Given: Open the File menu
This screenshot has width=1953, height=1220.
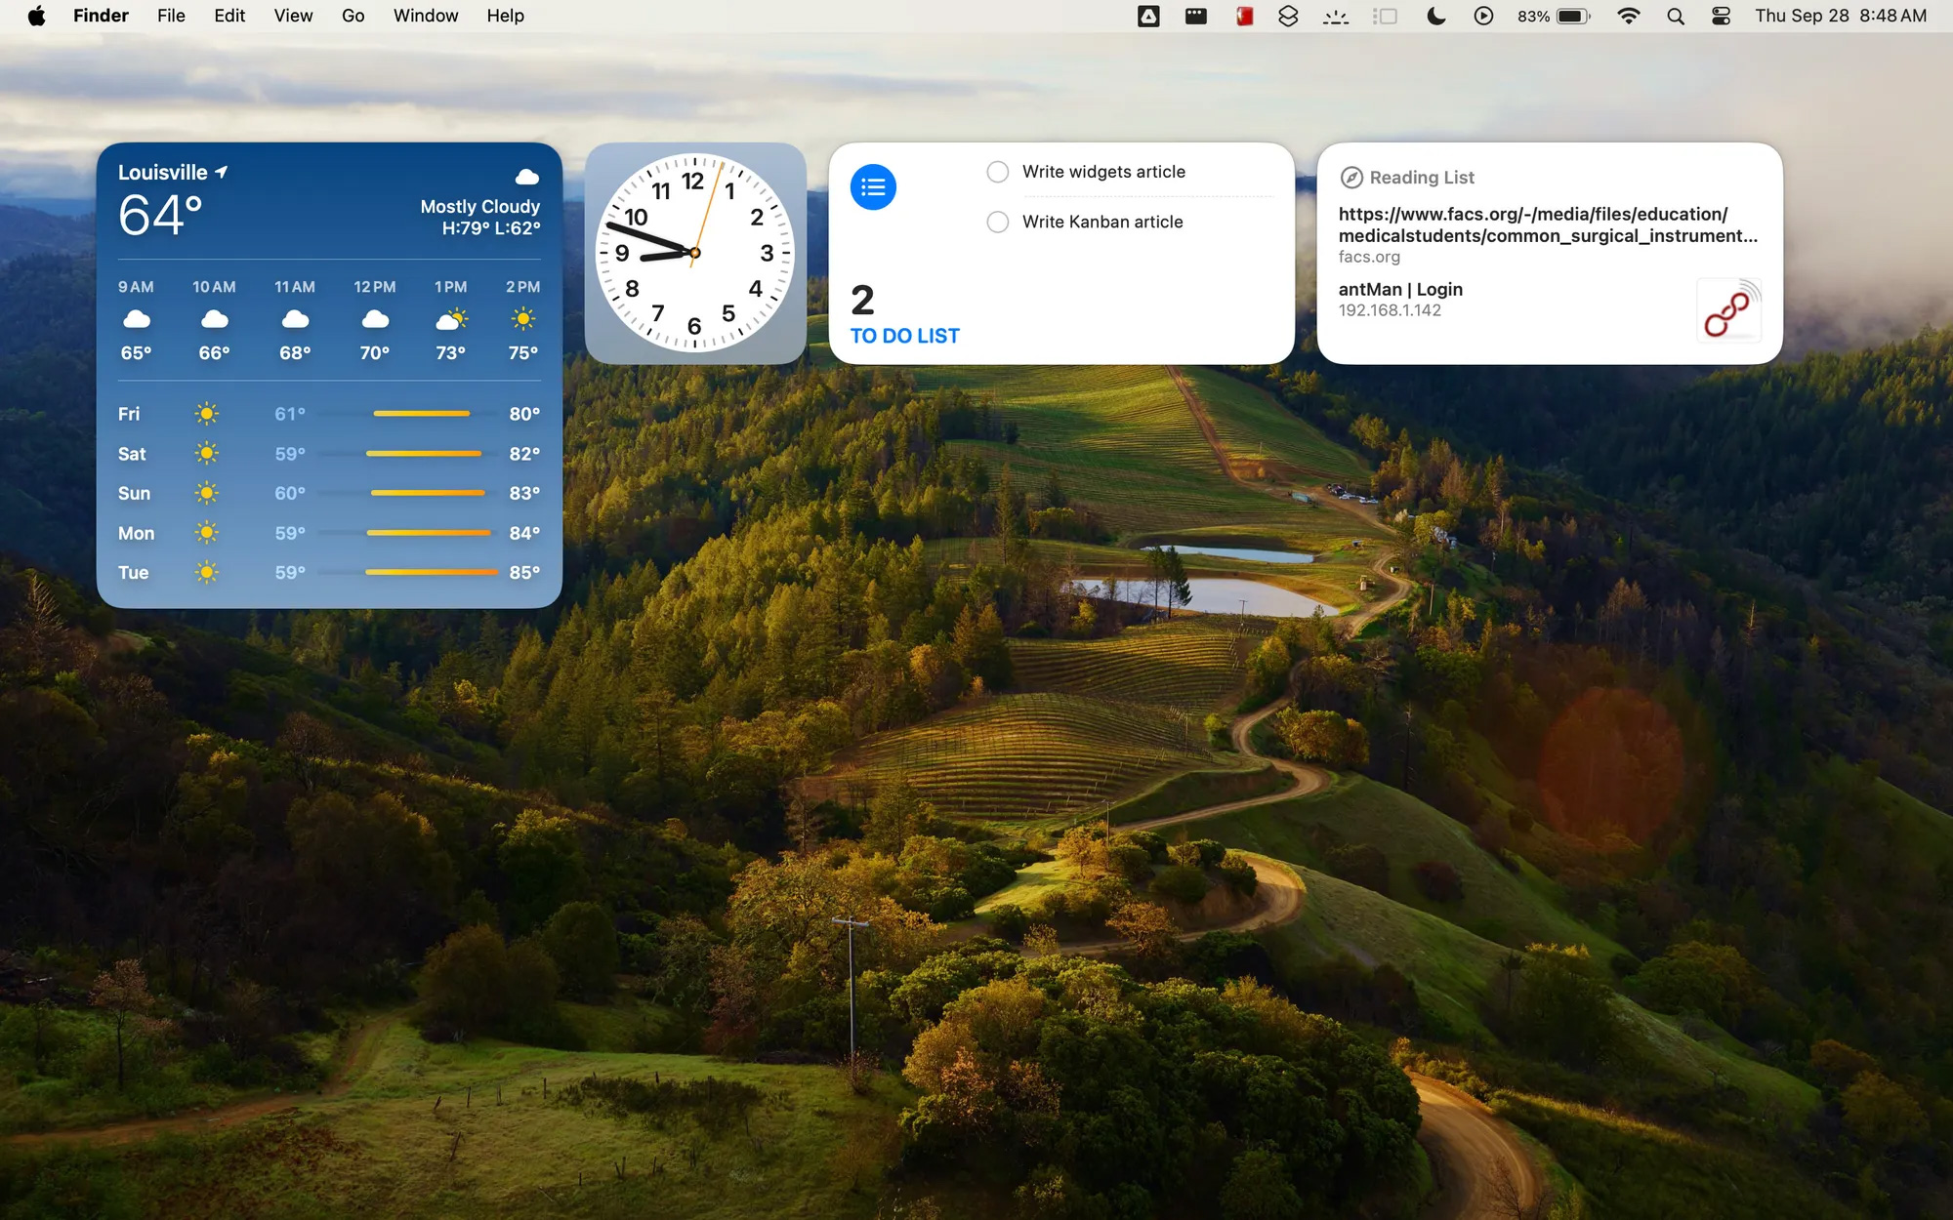Looking at the screenshot, I should tap(171, 16).
